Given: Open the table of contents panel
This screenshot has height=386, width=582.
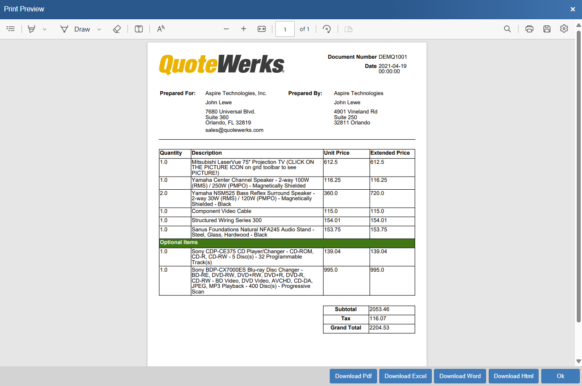Looking at the screenshot, I should pos(11,29).
